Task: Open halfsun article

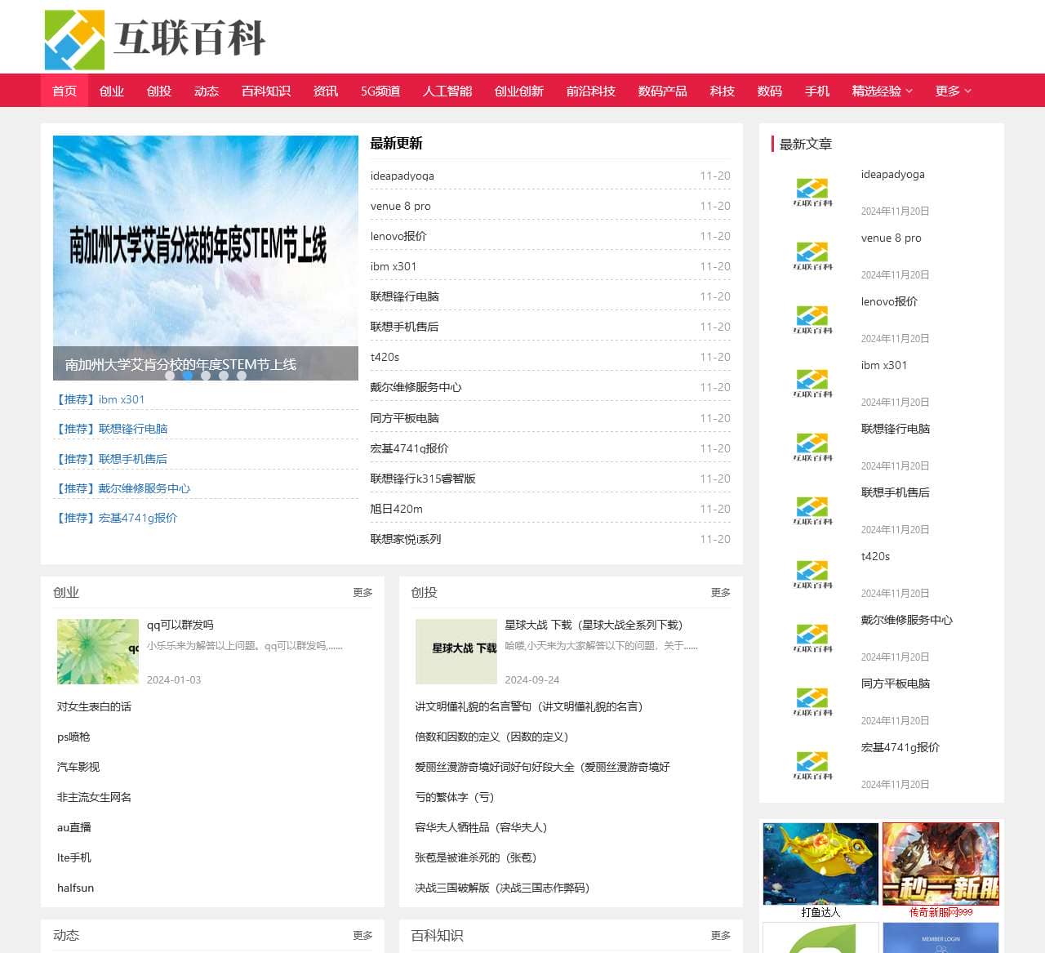Action: [75, 888]
